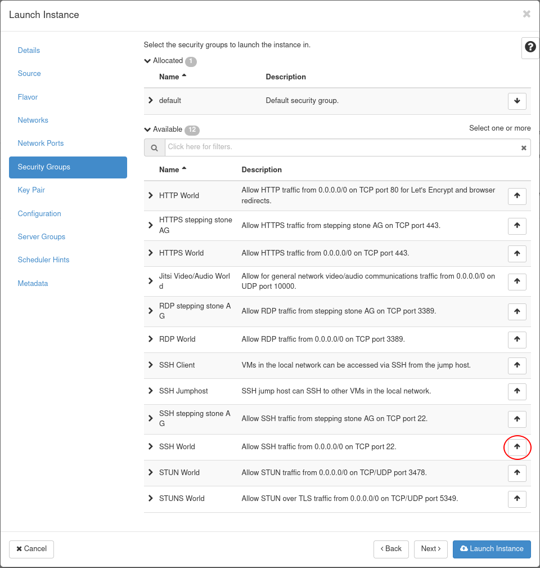This screenshot has height=568, width=540.
Task: Collapse the Allocated section
Action: (148, 61)
